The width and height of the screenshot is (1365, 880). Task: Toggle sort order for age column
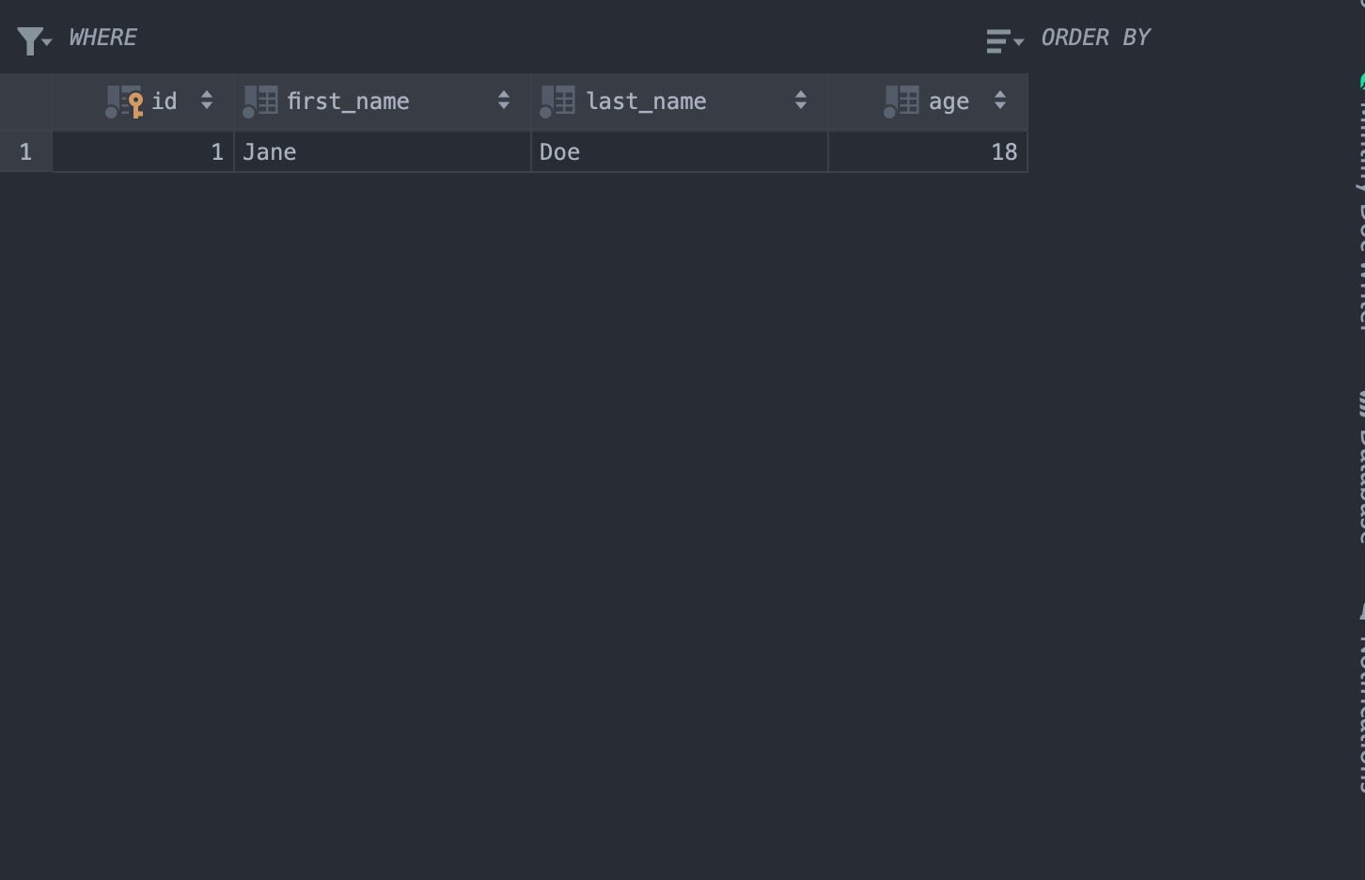point(1000,101)
